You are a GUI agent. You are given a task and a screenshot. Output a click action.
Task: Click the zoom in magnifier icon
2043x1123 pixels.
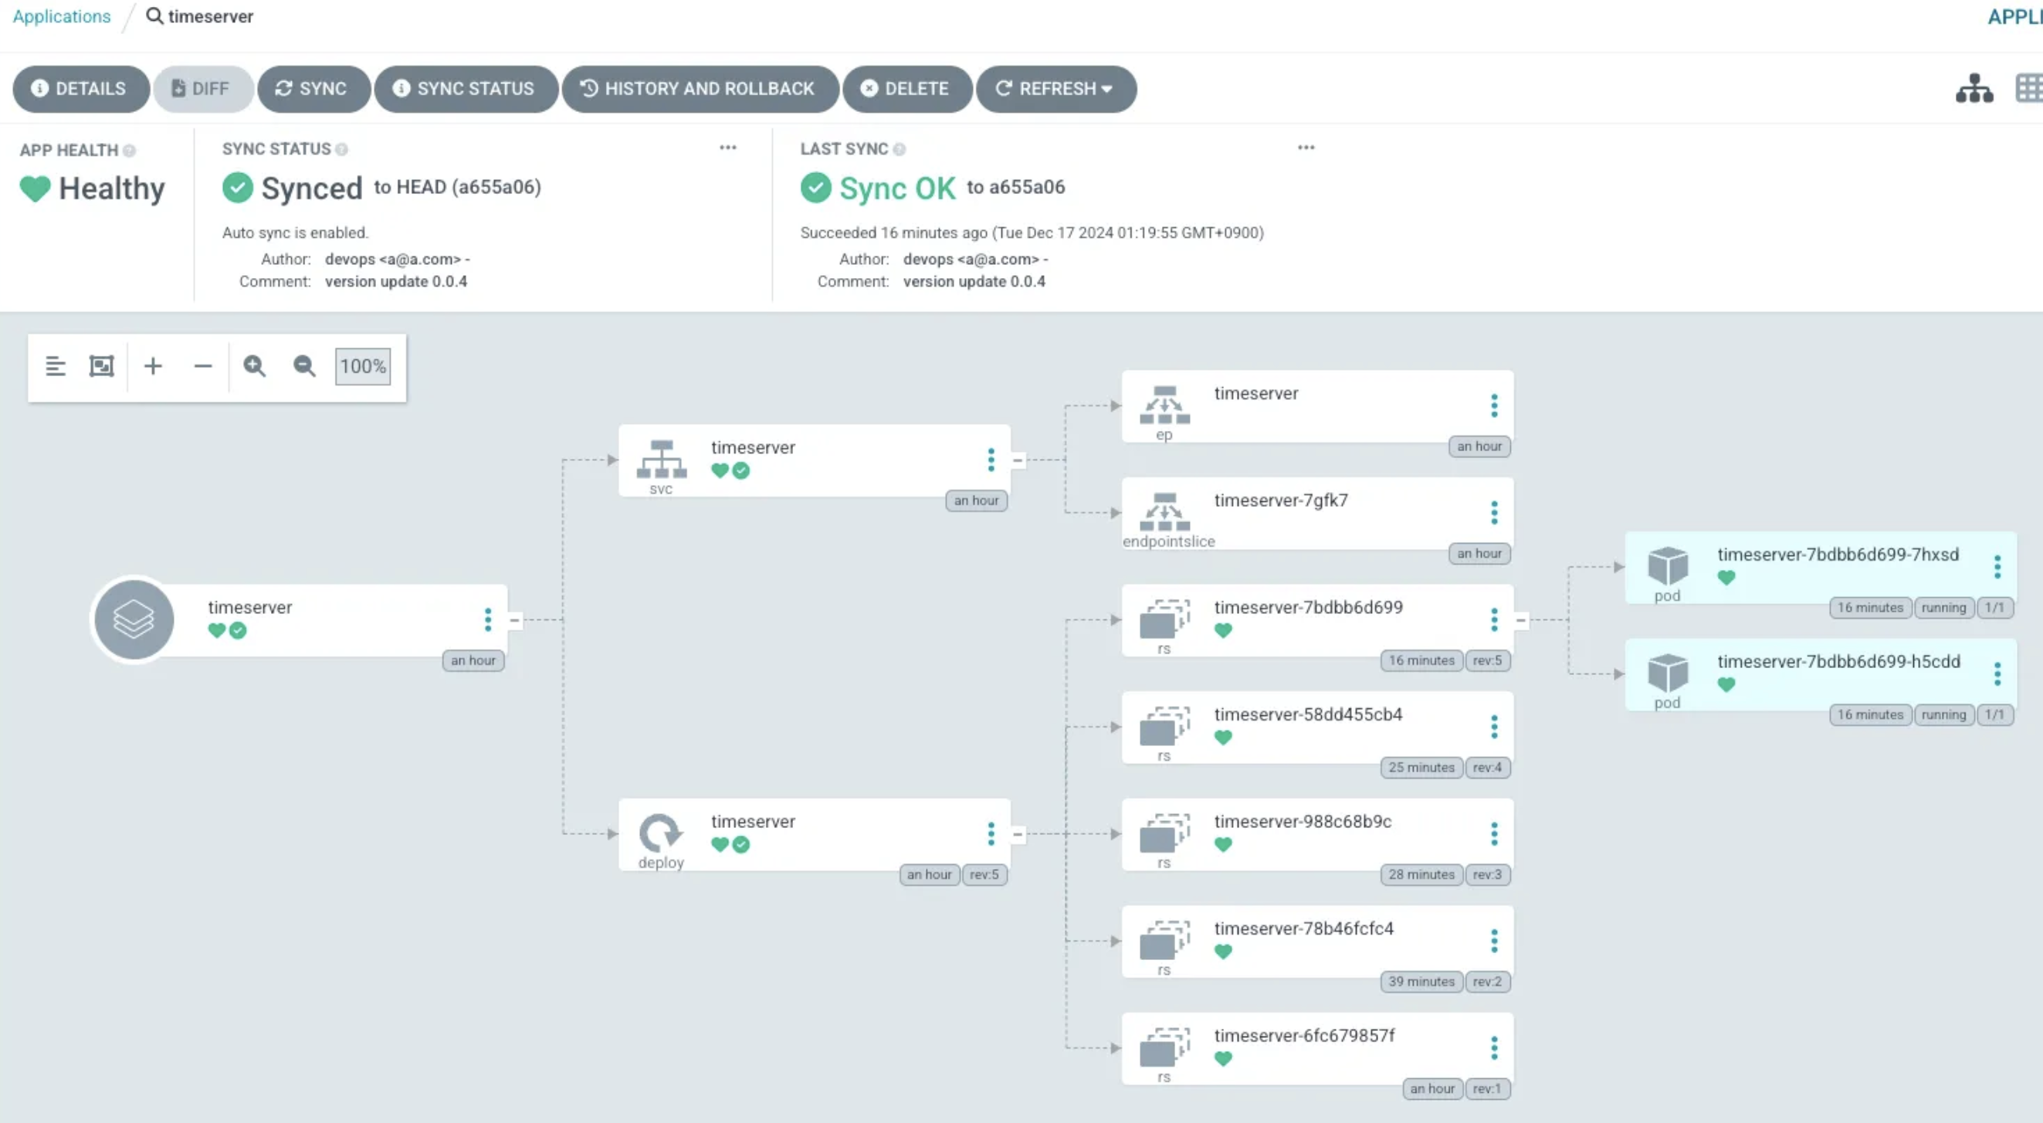[254, 365]
